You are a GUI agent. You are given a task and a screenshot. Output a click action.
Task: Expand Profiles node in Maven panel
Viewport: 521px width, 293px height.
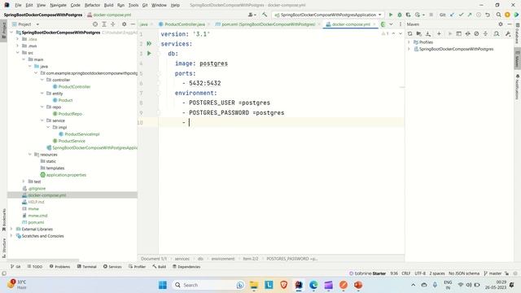(409, 42)
